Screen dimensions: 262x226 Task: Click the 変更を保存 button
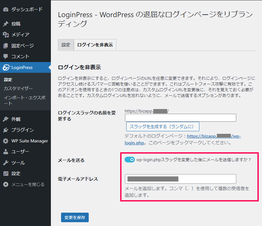click(x=75, y=217)
